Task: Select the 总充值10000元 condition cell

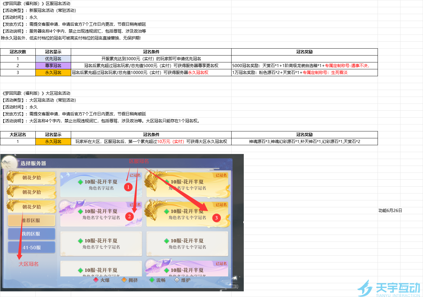Action: tap(151, 72)
